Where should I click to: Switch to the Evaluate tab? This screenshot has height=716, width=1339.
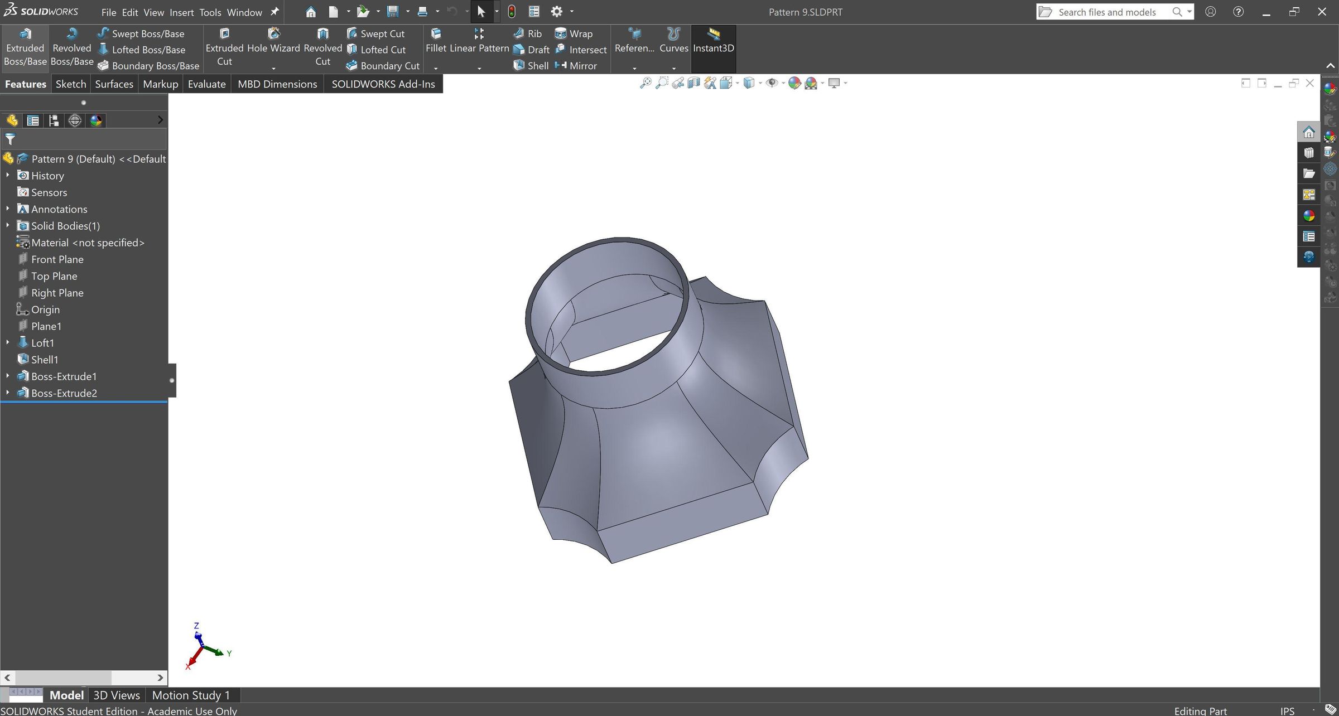coord(206,84)
